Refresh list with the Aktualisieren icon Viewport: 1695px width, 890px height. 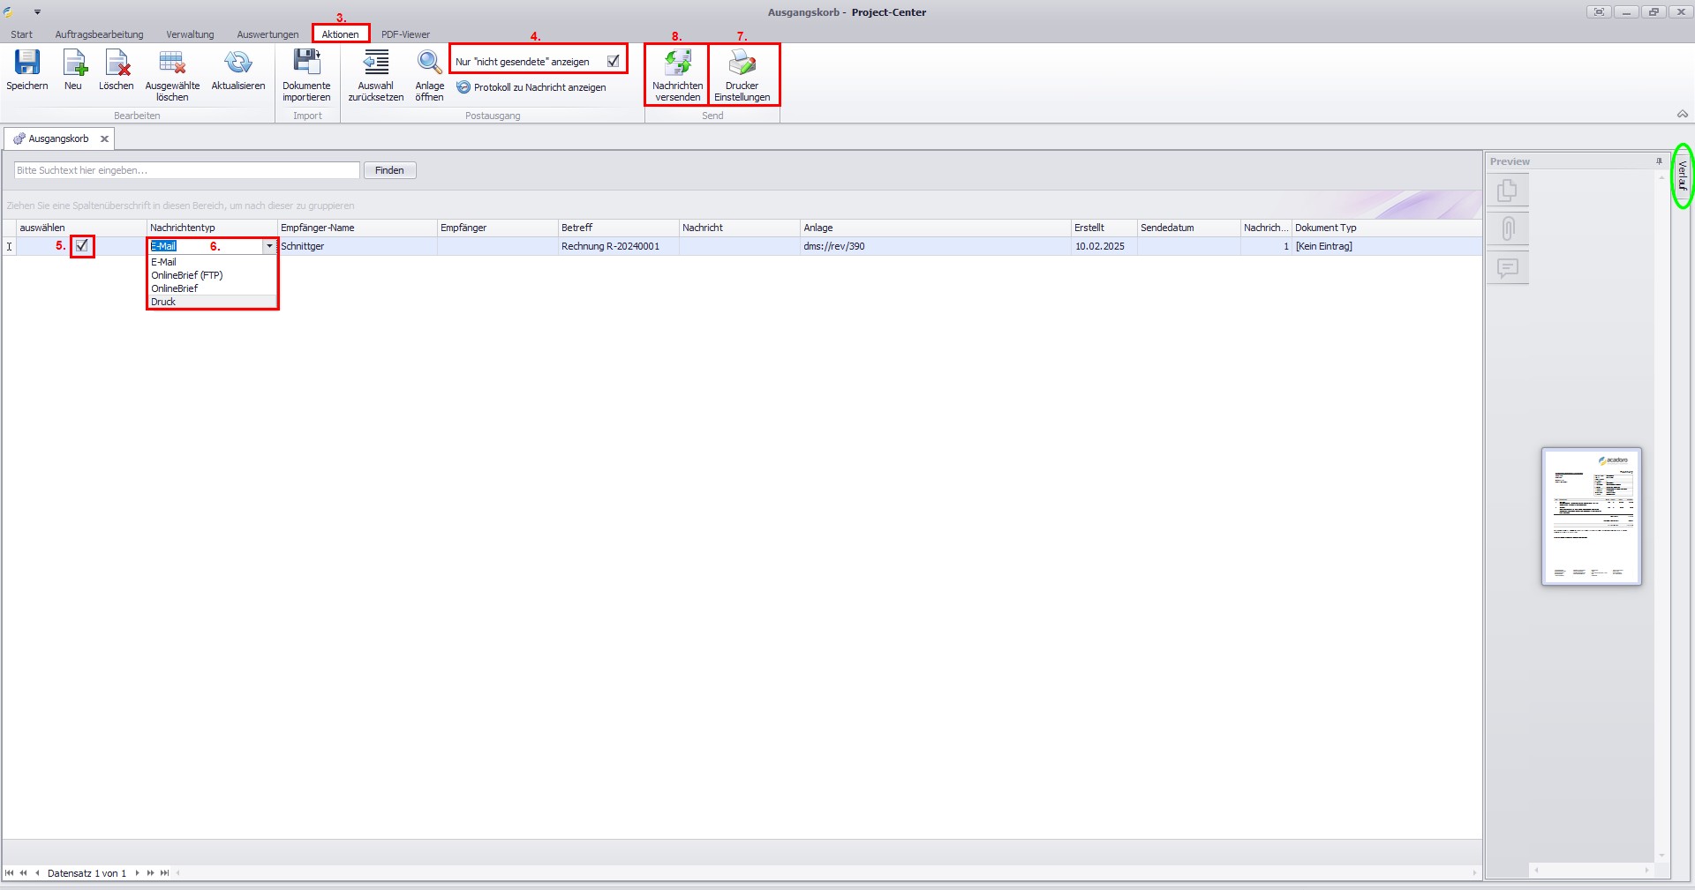[x=237, y=64]
